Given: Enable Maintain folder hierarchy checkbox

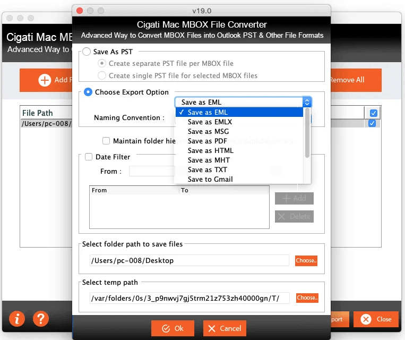Looking at the screenshot, I should click(x=106, y=141).
